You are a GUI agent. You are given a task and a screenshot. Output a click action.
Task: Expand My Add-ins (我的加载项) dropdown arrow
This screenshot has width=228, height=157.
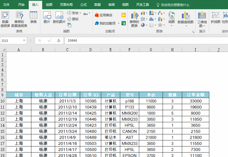tap(119, 23)
